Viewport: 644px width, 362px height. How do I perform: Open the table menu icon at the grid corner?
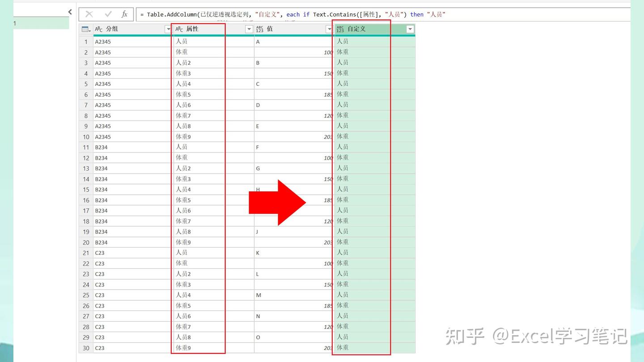[x=86, y=29]
